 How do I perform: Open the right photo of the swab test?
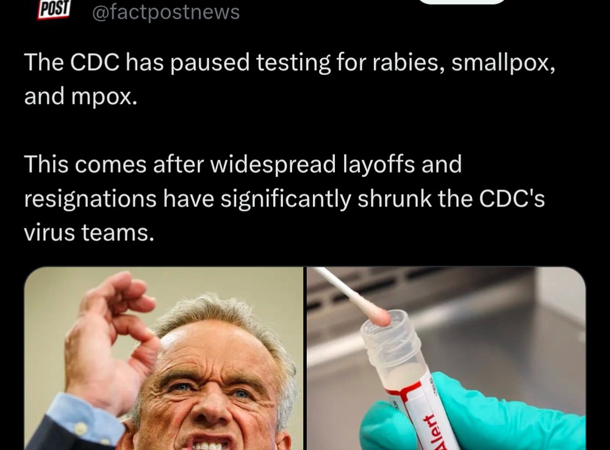coord(447,358)
